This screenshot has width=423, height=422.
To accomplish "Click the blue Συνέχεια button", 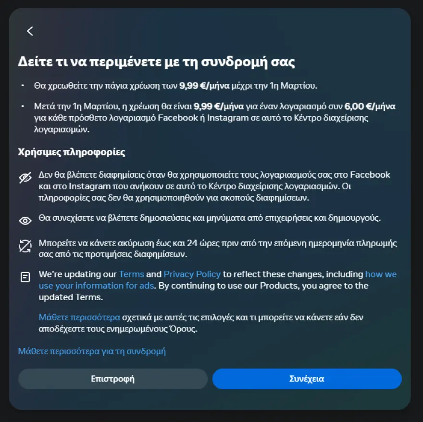I will coord(307,379).
